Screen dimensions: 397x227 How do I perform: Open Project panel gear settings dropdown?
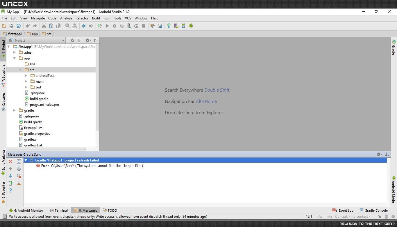coord(88,40)
